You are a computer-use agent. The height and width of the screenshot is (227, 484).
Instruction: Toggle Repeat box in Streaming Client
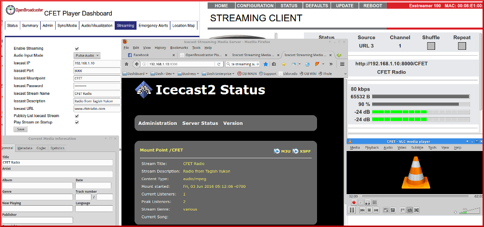click(462, 46)
